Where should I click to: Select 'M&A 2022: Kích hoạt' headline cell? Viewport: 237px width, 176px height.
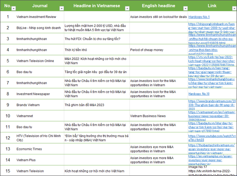point(97,61)
